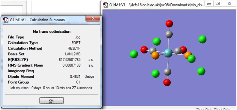Select the top red oxygen atom
This screenshot has width=237, height=110.
pyautogui.click(x=169, y=24)
